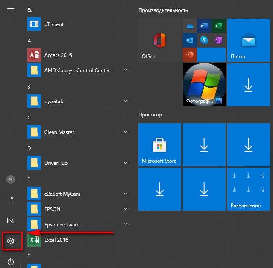273x268 pixels.
Task: Open Documents icon in the sidebar
Action: 10,200
